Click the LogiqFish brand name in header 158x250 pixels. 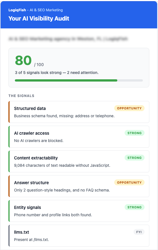pos(17,10)
